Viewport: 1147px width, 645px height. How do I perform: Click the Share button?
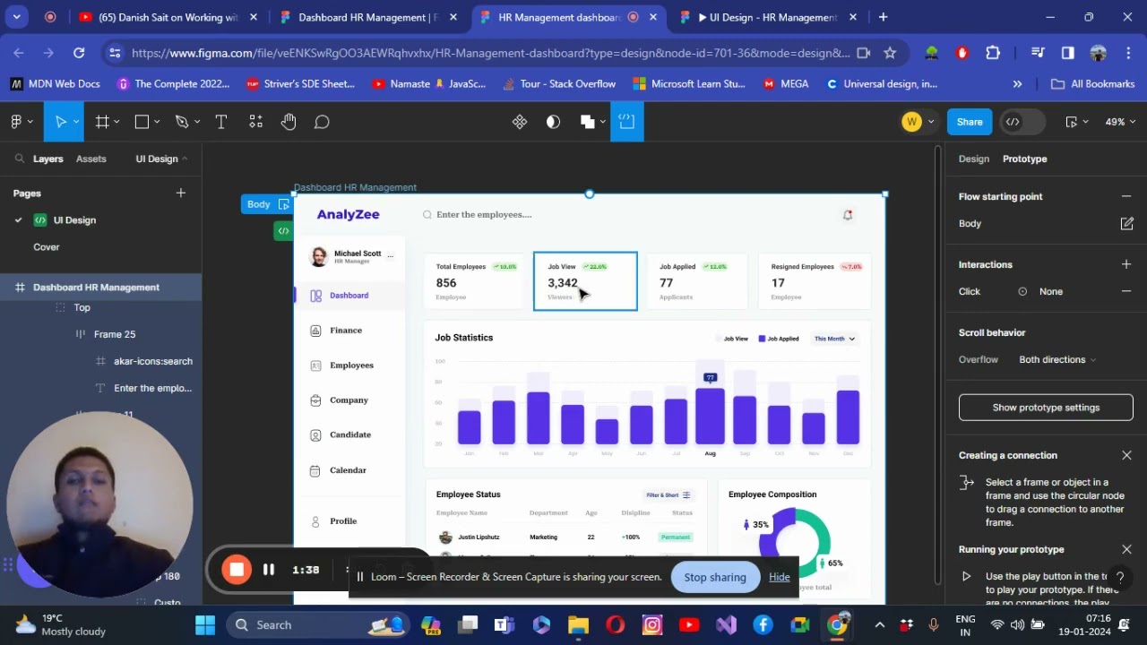tap(970, 122)
